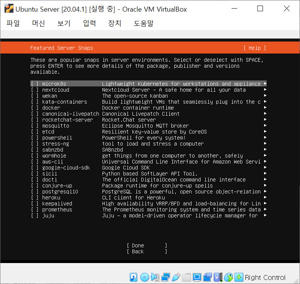
Task: Toggle the nextcloud snap checkbox
Action: (35, 90)
